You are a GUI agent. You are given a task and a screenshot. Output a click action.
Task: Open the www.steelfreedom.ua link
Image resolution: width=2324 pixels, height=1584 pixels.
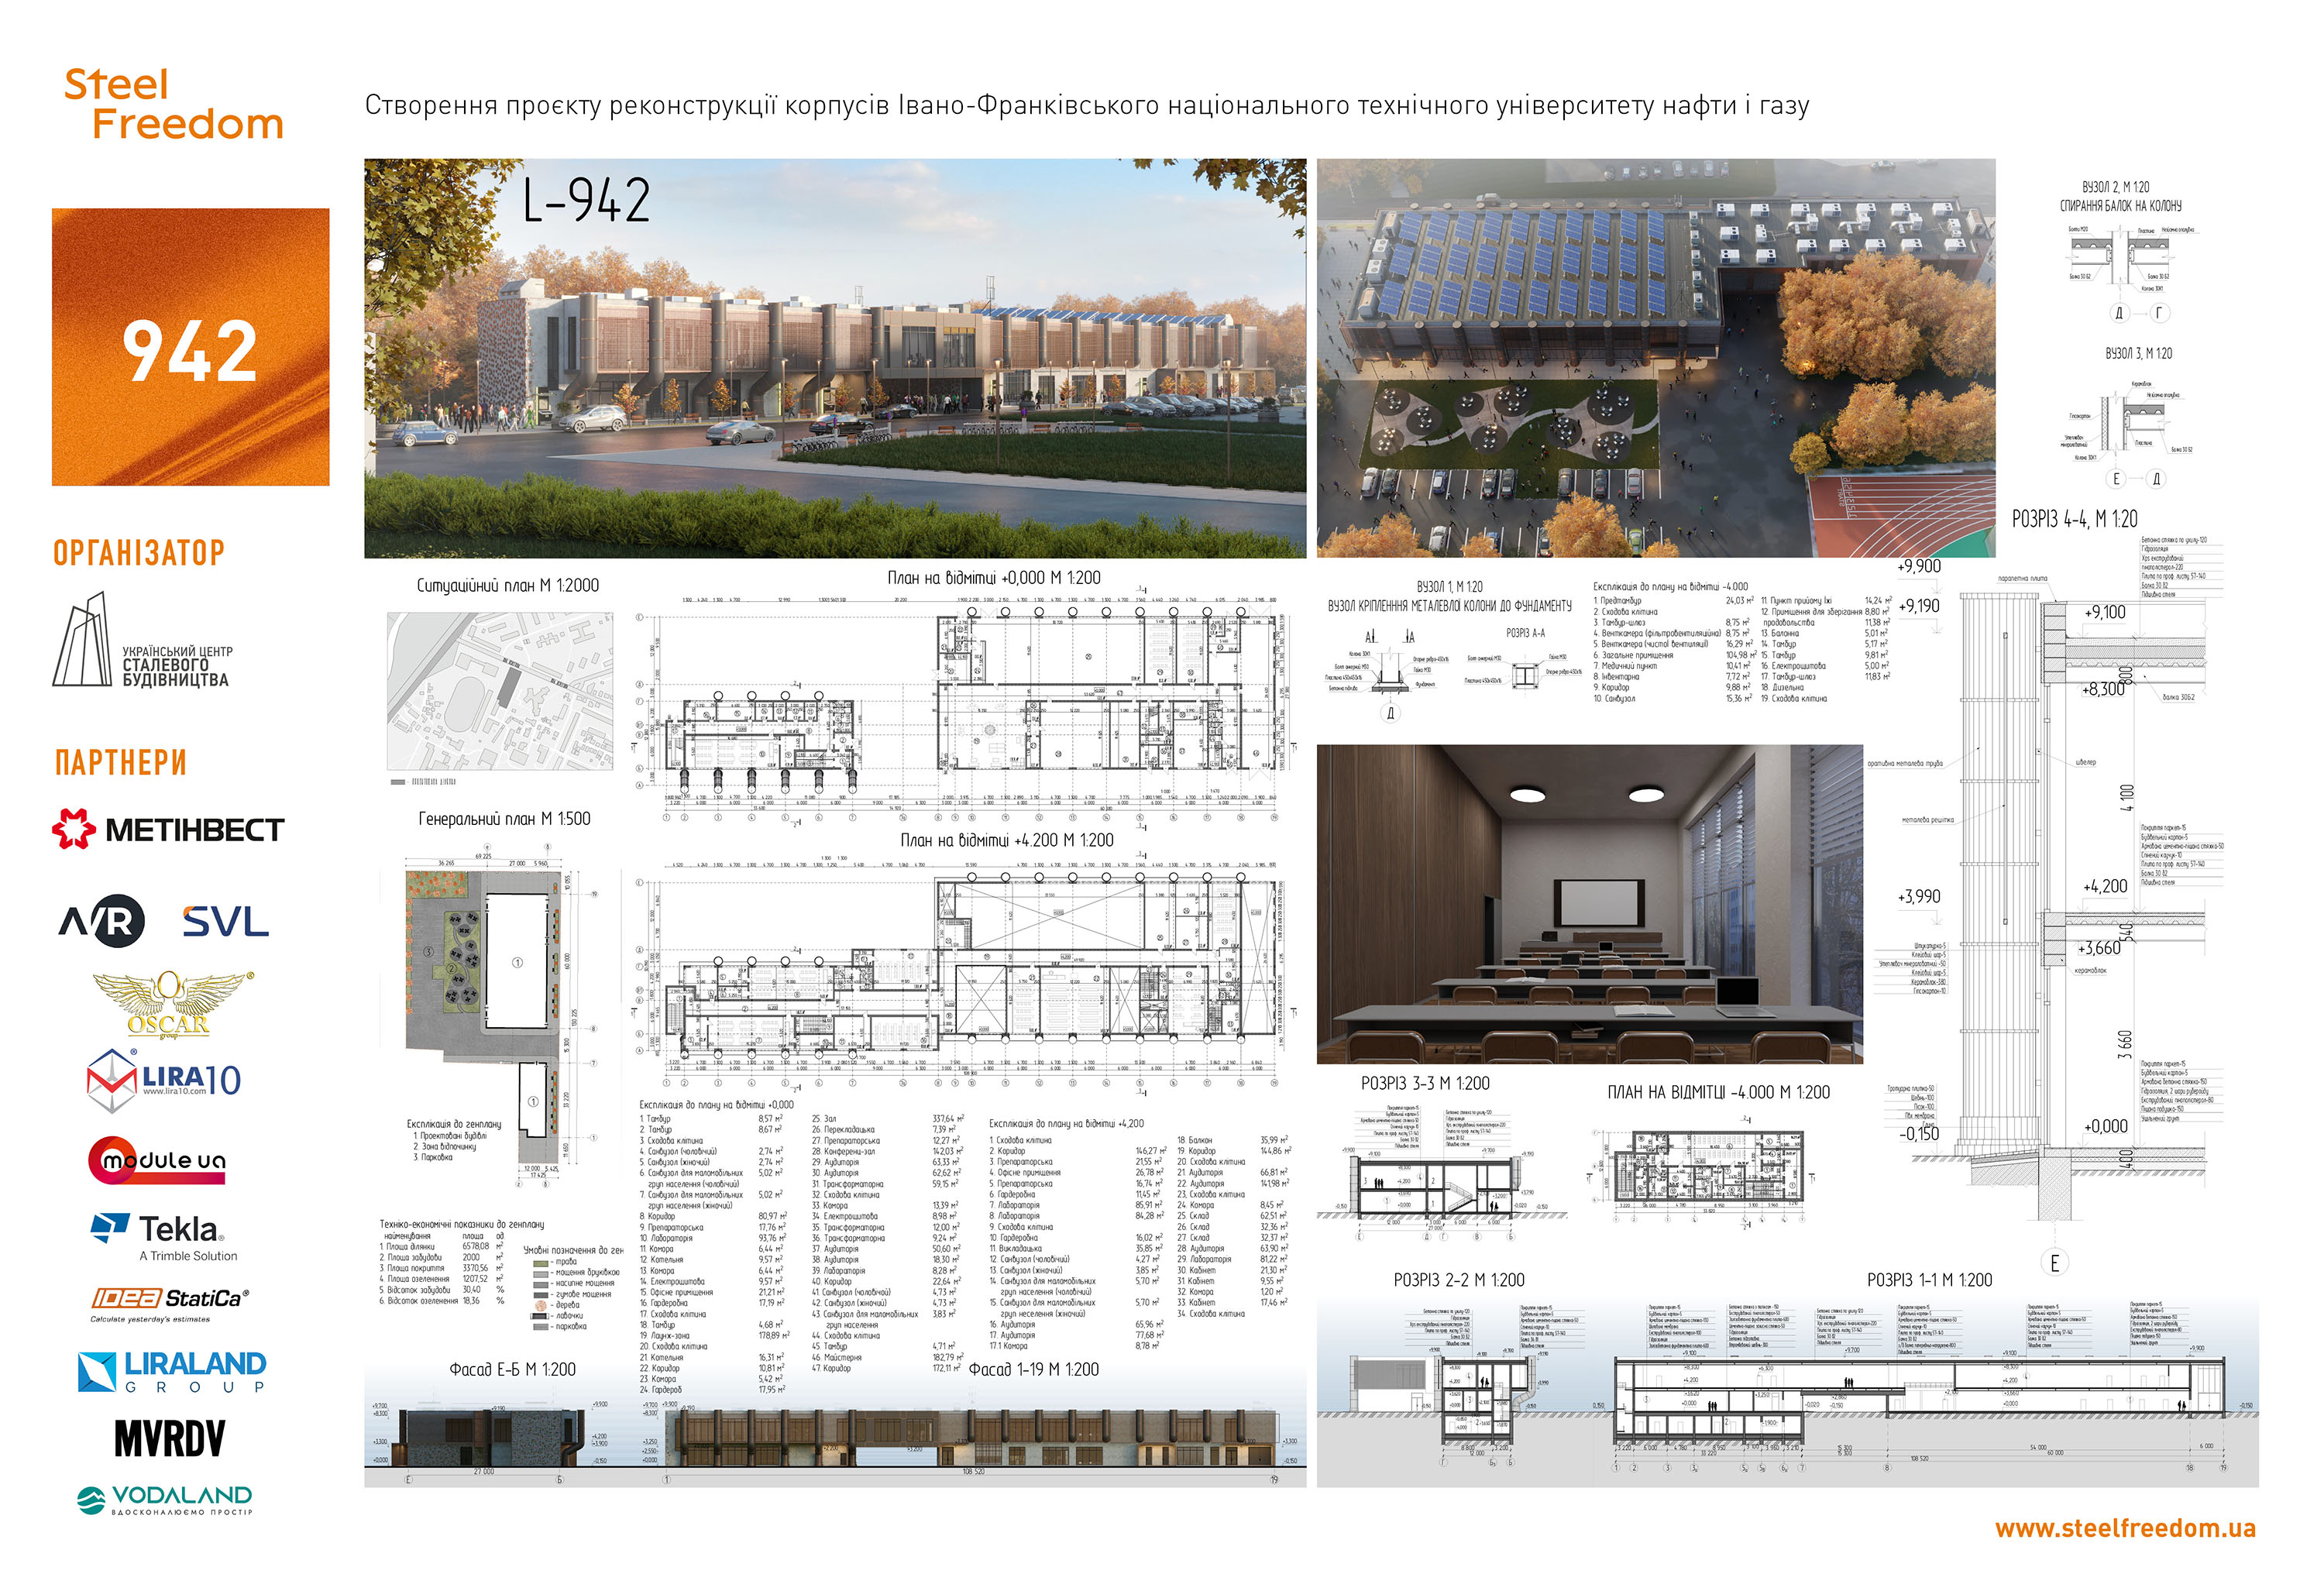coord(2124,1528)
